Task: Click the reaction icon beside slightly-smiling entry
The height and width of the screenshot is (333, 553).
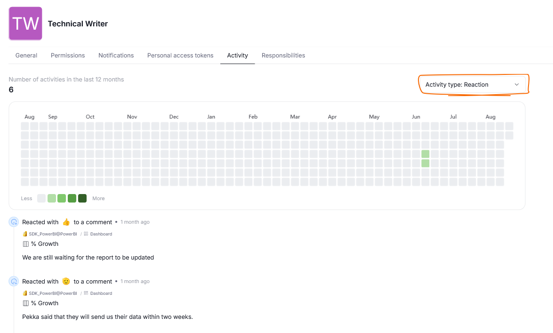Action: 14,281
